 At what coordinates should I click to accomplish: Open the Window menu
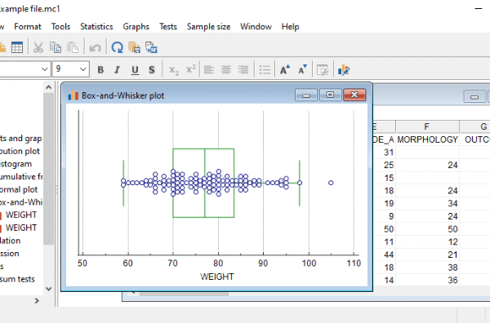tap(256, 27)
